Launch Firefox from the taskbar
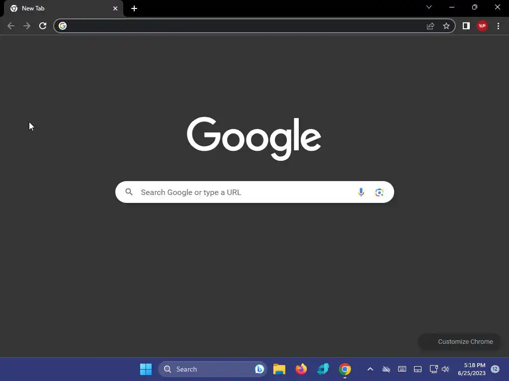The image size is (509, 381). [301, 369]
